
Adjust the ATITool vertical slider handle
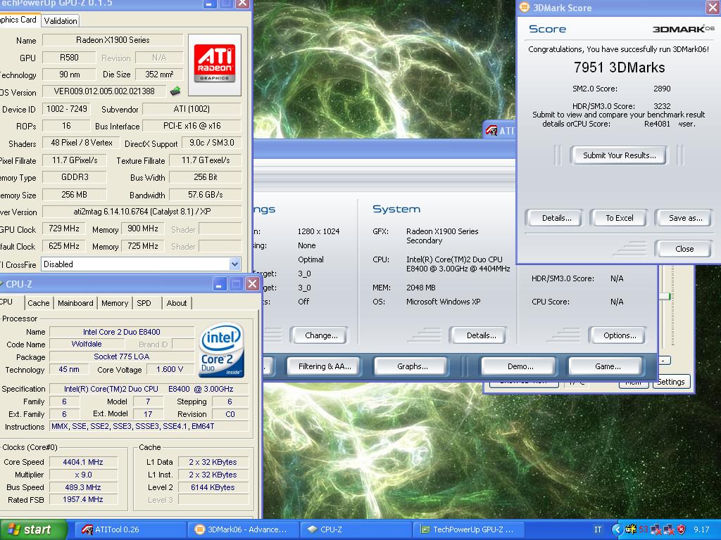[x=665, y=296]
